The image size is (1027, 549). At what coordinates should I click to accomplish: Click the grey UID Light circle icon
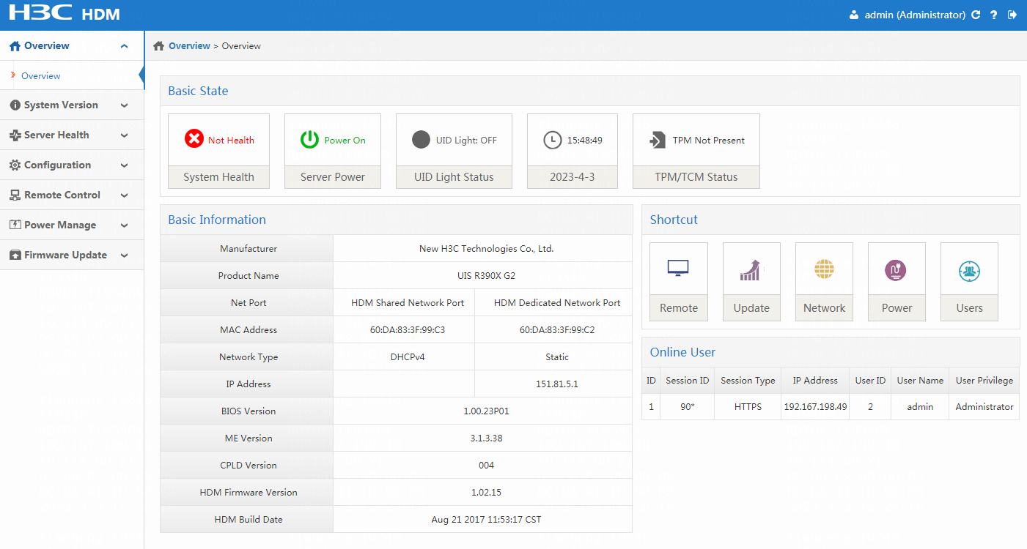(x=421, y=139)
